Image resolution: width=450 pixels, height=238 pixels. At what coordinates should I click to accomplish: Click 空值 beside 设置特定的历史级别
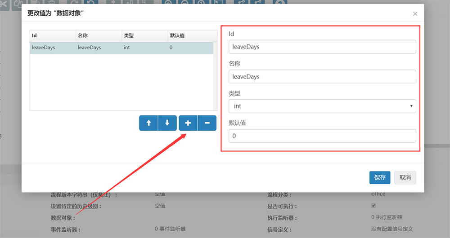click(x=160, y=206)
